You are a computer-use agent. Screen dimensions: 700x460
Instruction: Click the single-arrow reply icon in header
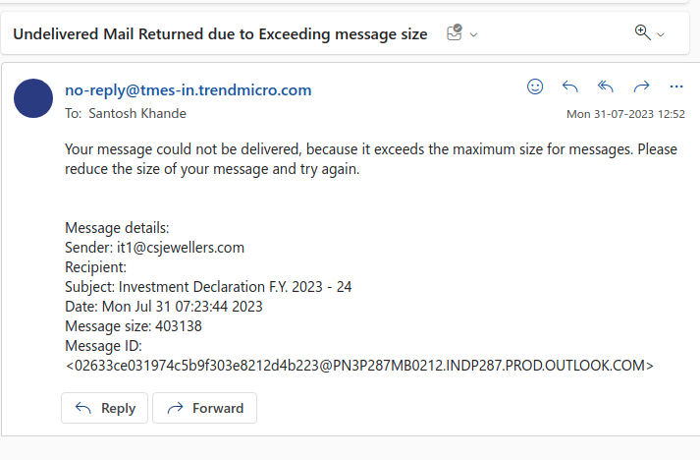click(x=570, y=86)
